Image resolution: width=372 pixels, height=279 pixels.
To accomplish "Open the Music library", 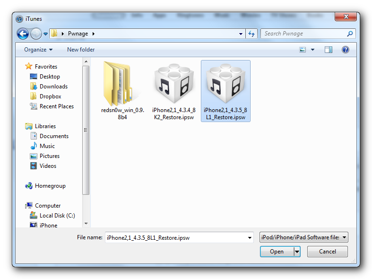I will [x=47, y=146].
